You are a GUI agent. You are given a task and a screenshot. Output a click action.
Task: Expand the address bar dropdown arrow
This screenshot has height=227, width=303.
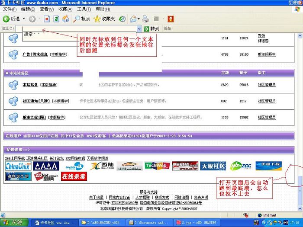point(139,29)
